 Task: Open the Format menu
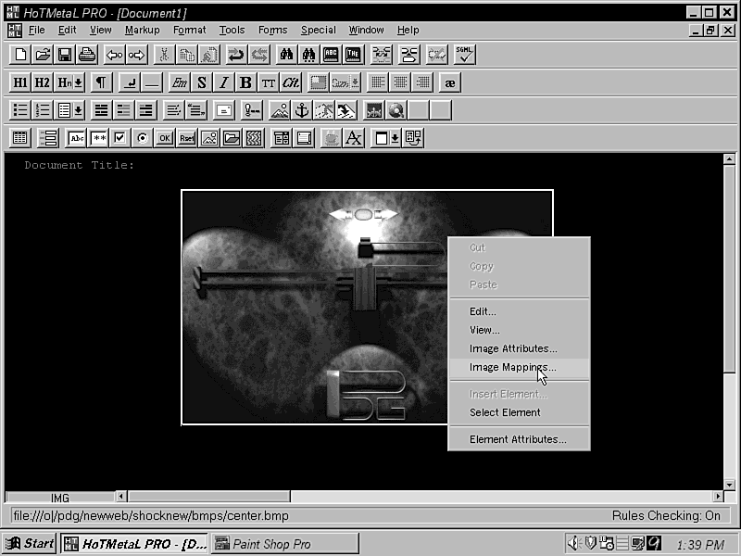click(190, 31)
